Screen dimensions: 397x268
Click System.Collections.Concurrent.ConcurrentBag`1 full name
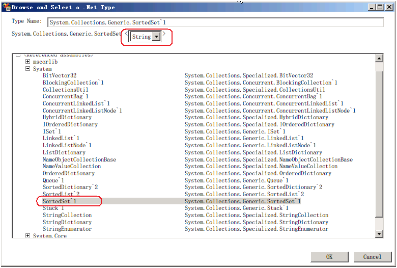pos(253,96)
